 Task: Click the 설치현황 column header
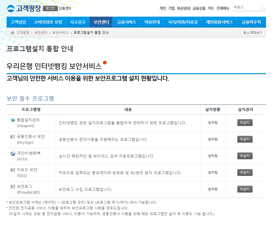(x=213, y=110)
